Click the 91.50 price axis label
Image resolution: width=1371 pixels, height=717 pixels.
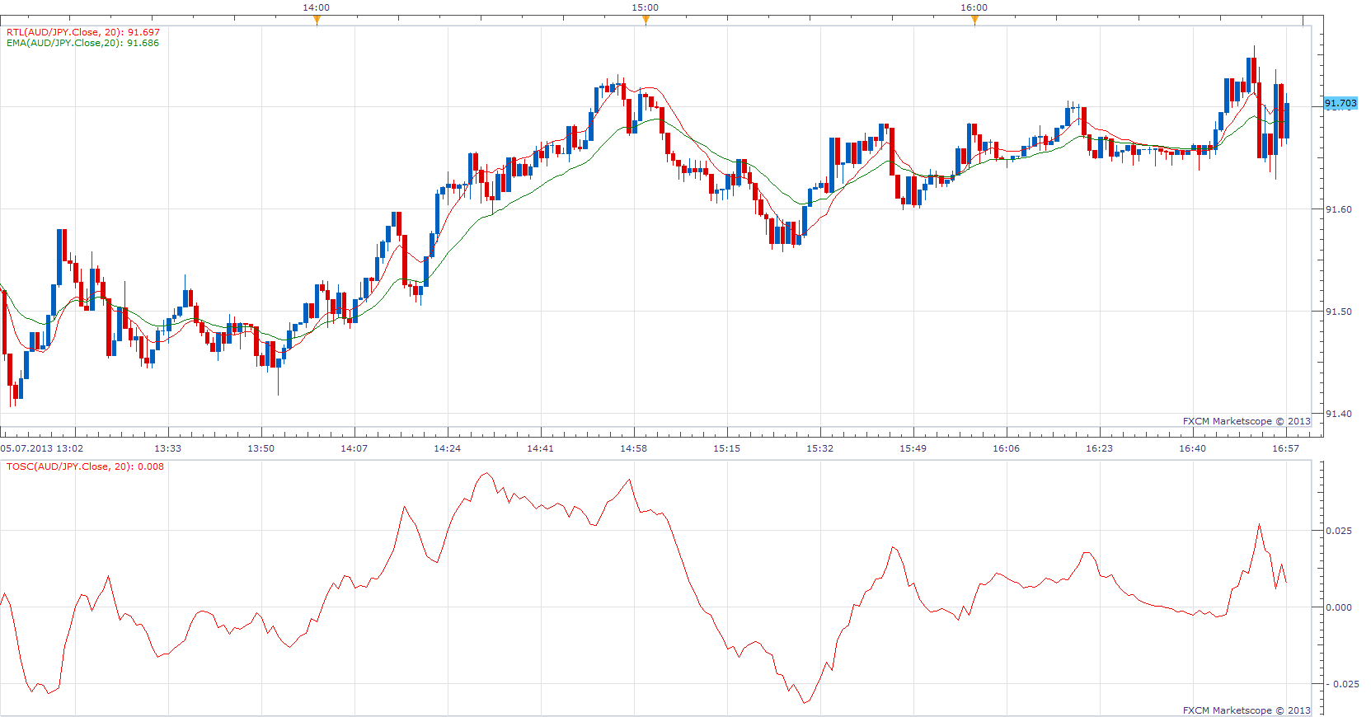(x=1338, y=312)
